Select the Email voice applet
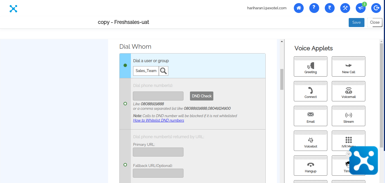The width and height of the screenshot is (385, 183). (x=310, y=116)
